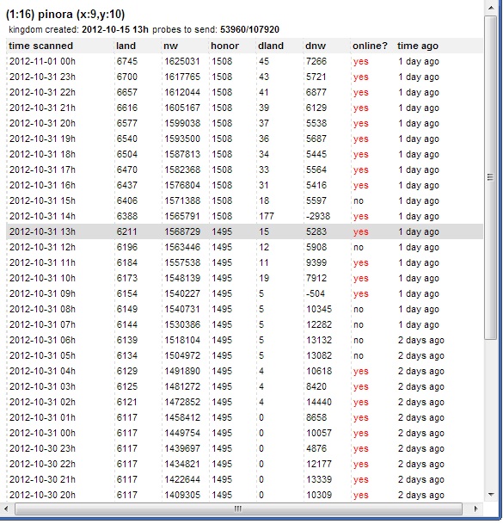
Task: Click the horizontal scrollbar right arrow
Action: 476,509
